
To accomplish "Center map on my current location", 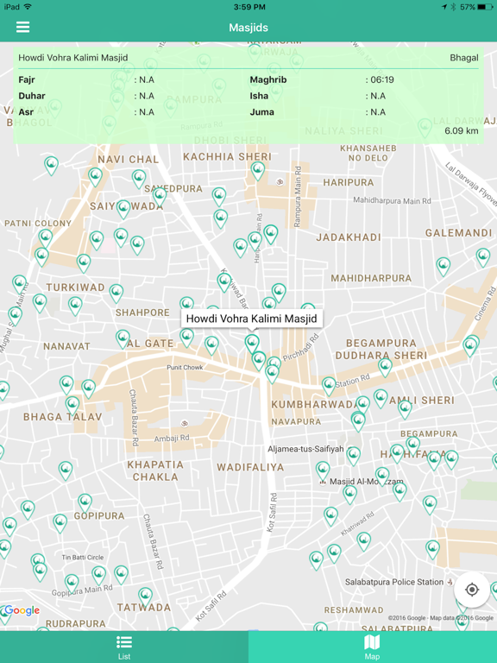I will [x=472, y=590].
